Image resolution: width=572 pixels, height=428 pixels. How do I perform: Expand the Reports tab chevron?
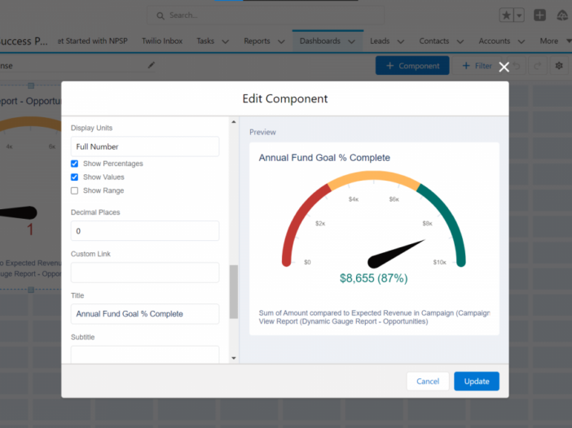281,41
